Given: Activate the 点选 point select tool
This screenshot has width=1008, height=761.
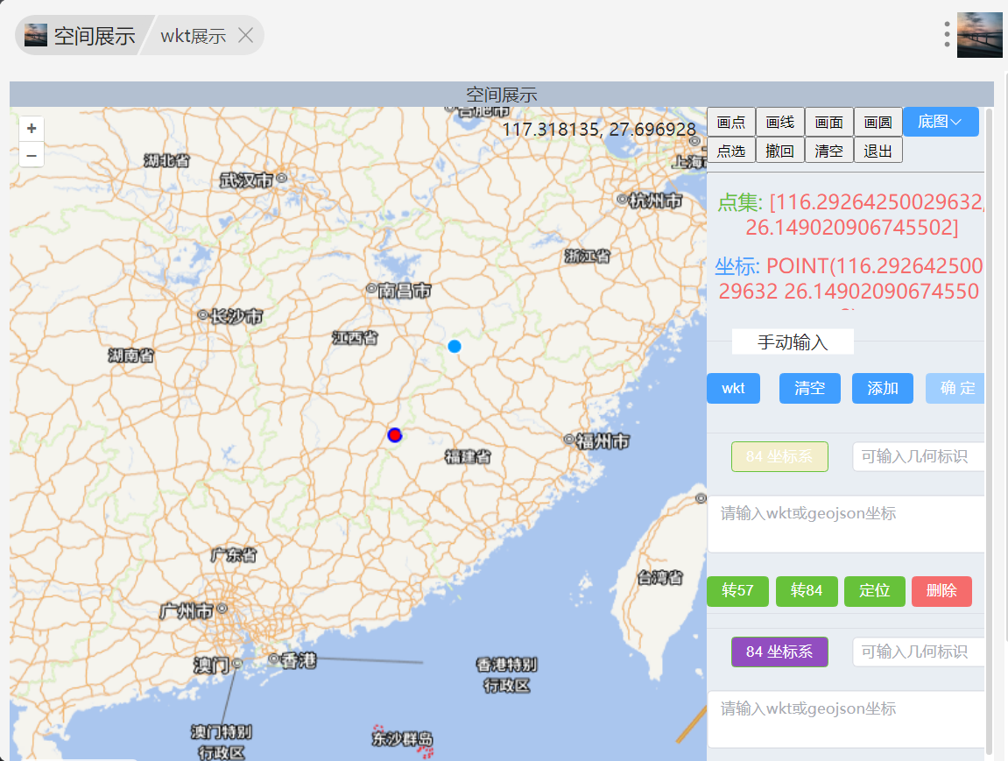Looking at the screenshot, I should click(731, 151).
